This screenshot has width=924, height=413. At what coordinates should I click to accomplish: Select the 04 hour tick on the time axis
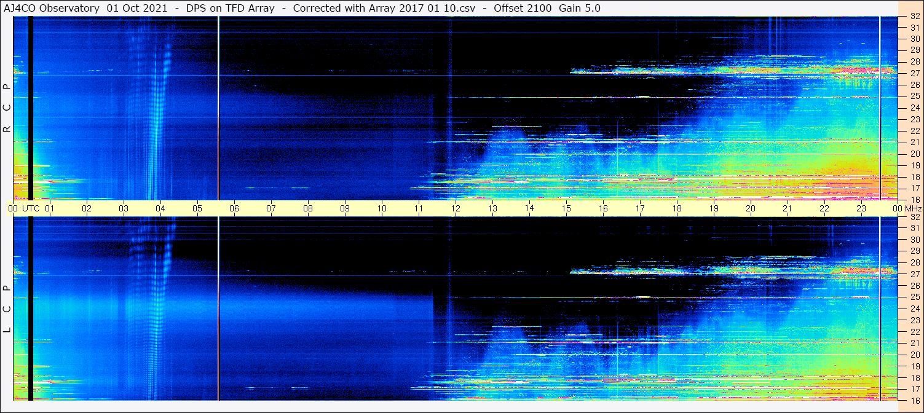pos(160,208)
